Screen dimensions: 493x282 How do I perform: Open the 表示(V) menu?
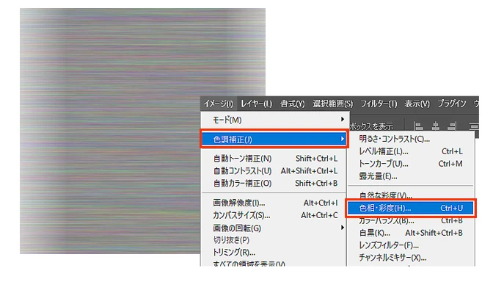coord(417,104)
